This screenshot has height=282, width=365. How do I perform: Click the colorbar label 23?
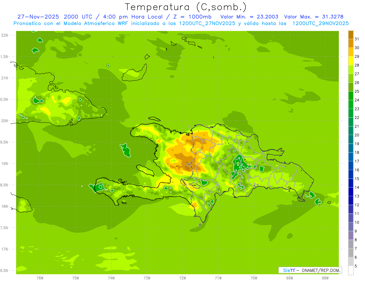point(357,109)
